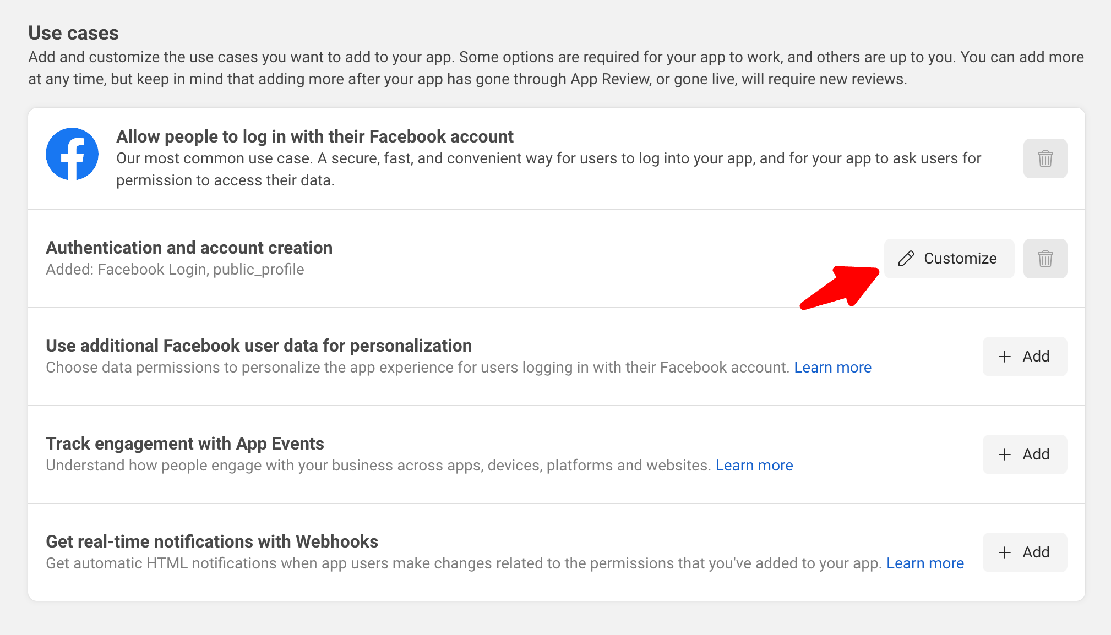Open Learn more link for Webhooks

[925, 563]
